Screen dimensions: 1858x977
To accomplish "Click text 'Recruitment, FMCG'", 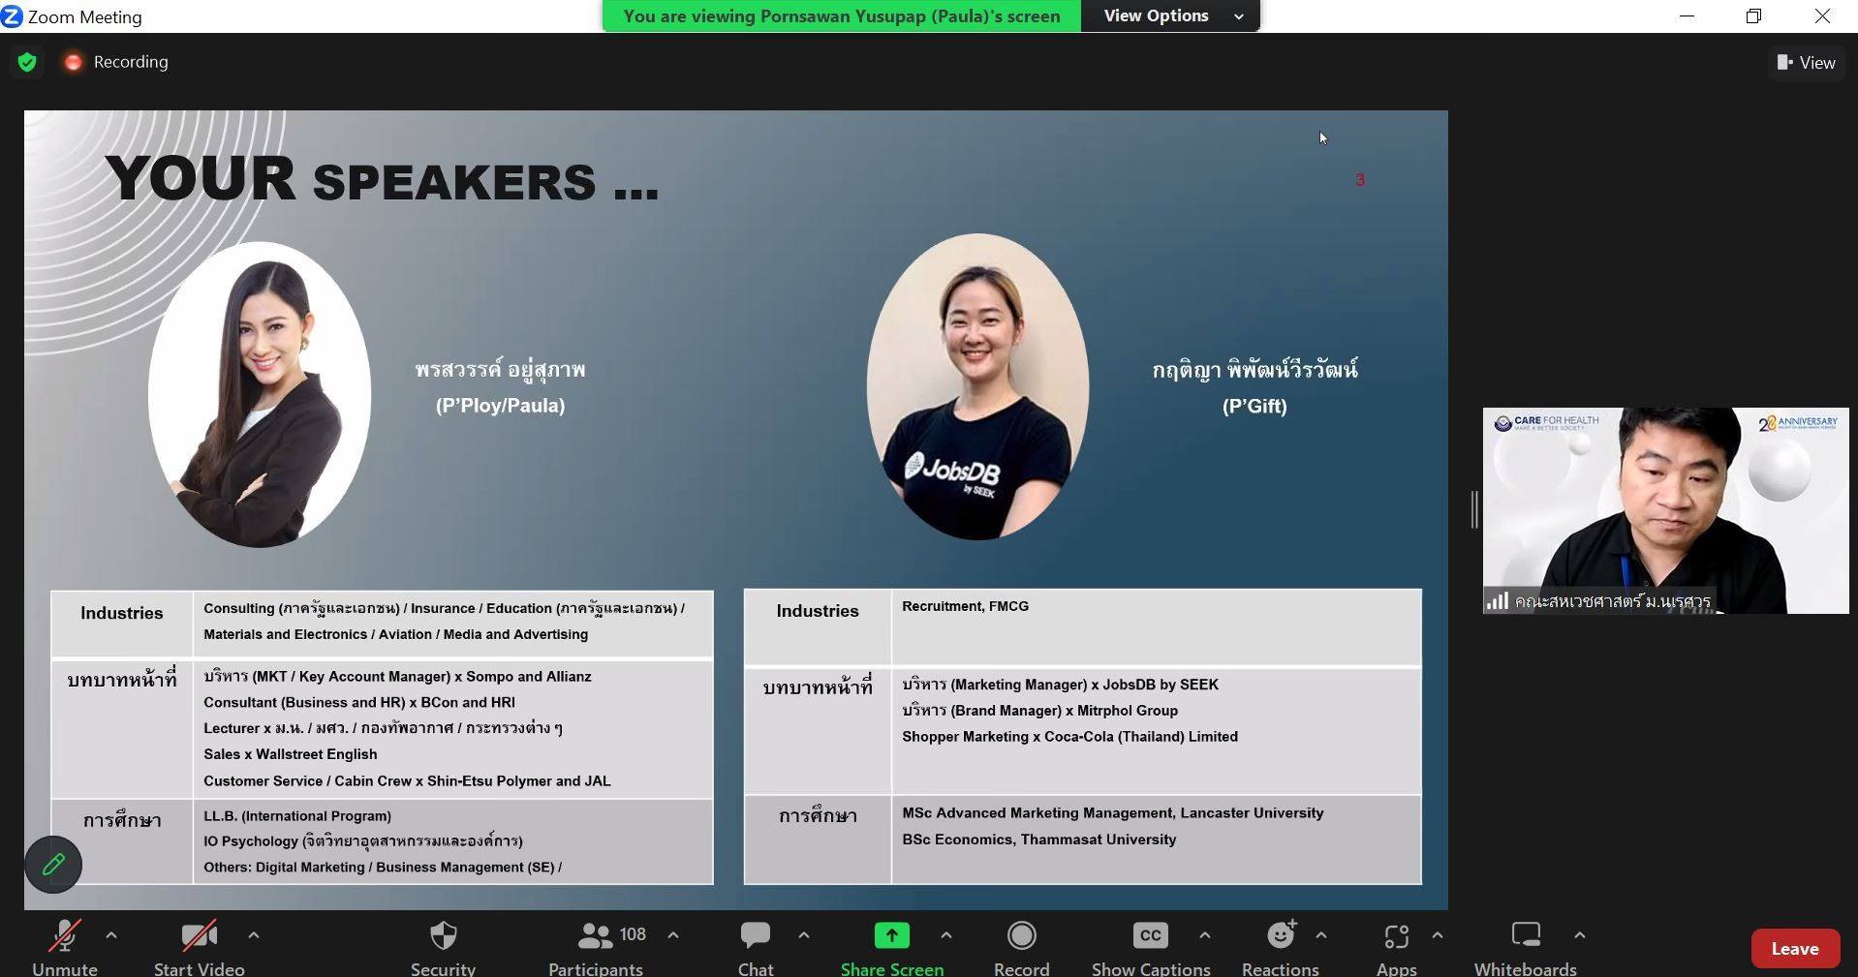I will (x=965, y=606).
